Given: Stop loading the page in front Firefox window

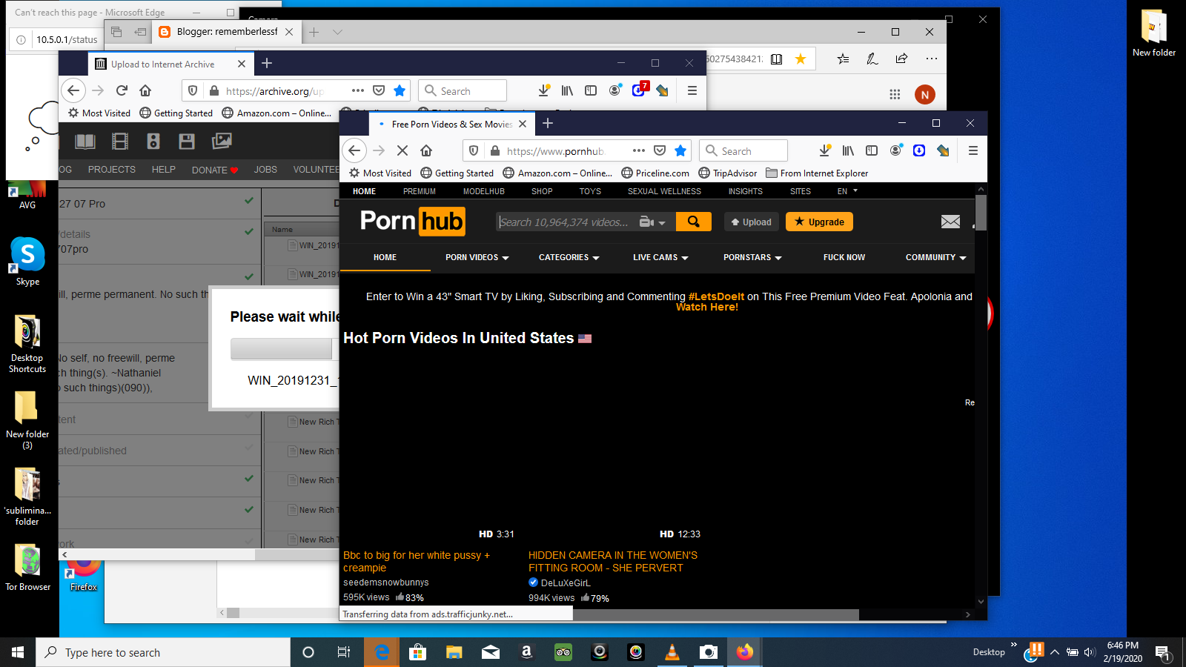Looking at the screenshot, I should point(402,150).
